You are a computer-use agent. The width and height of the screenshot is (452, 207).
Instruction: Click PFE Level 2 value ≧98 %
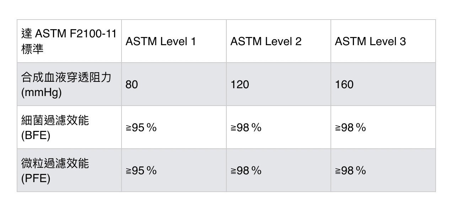[246, 171]
